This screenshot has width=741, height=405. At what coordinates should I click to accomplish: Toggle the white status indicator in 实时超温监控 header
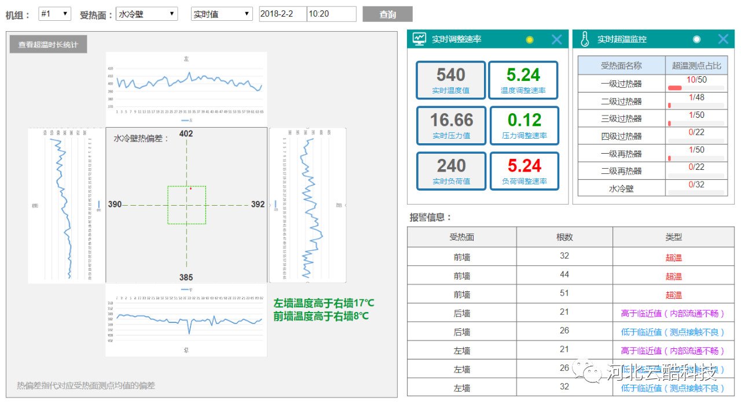point(696,39)
